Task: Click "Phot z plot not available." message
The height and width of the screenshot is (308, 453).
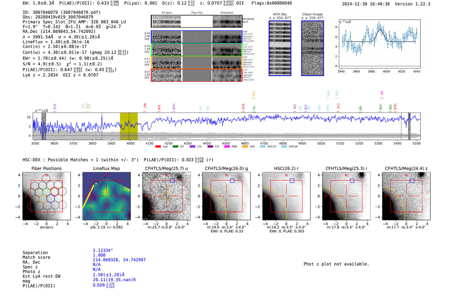Action: tap(336, 264)
